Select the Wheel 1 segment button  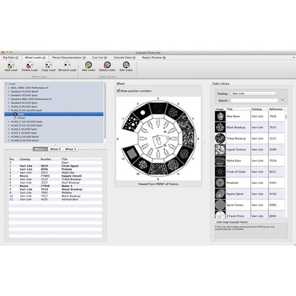[41, 149]
